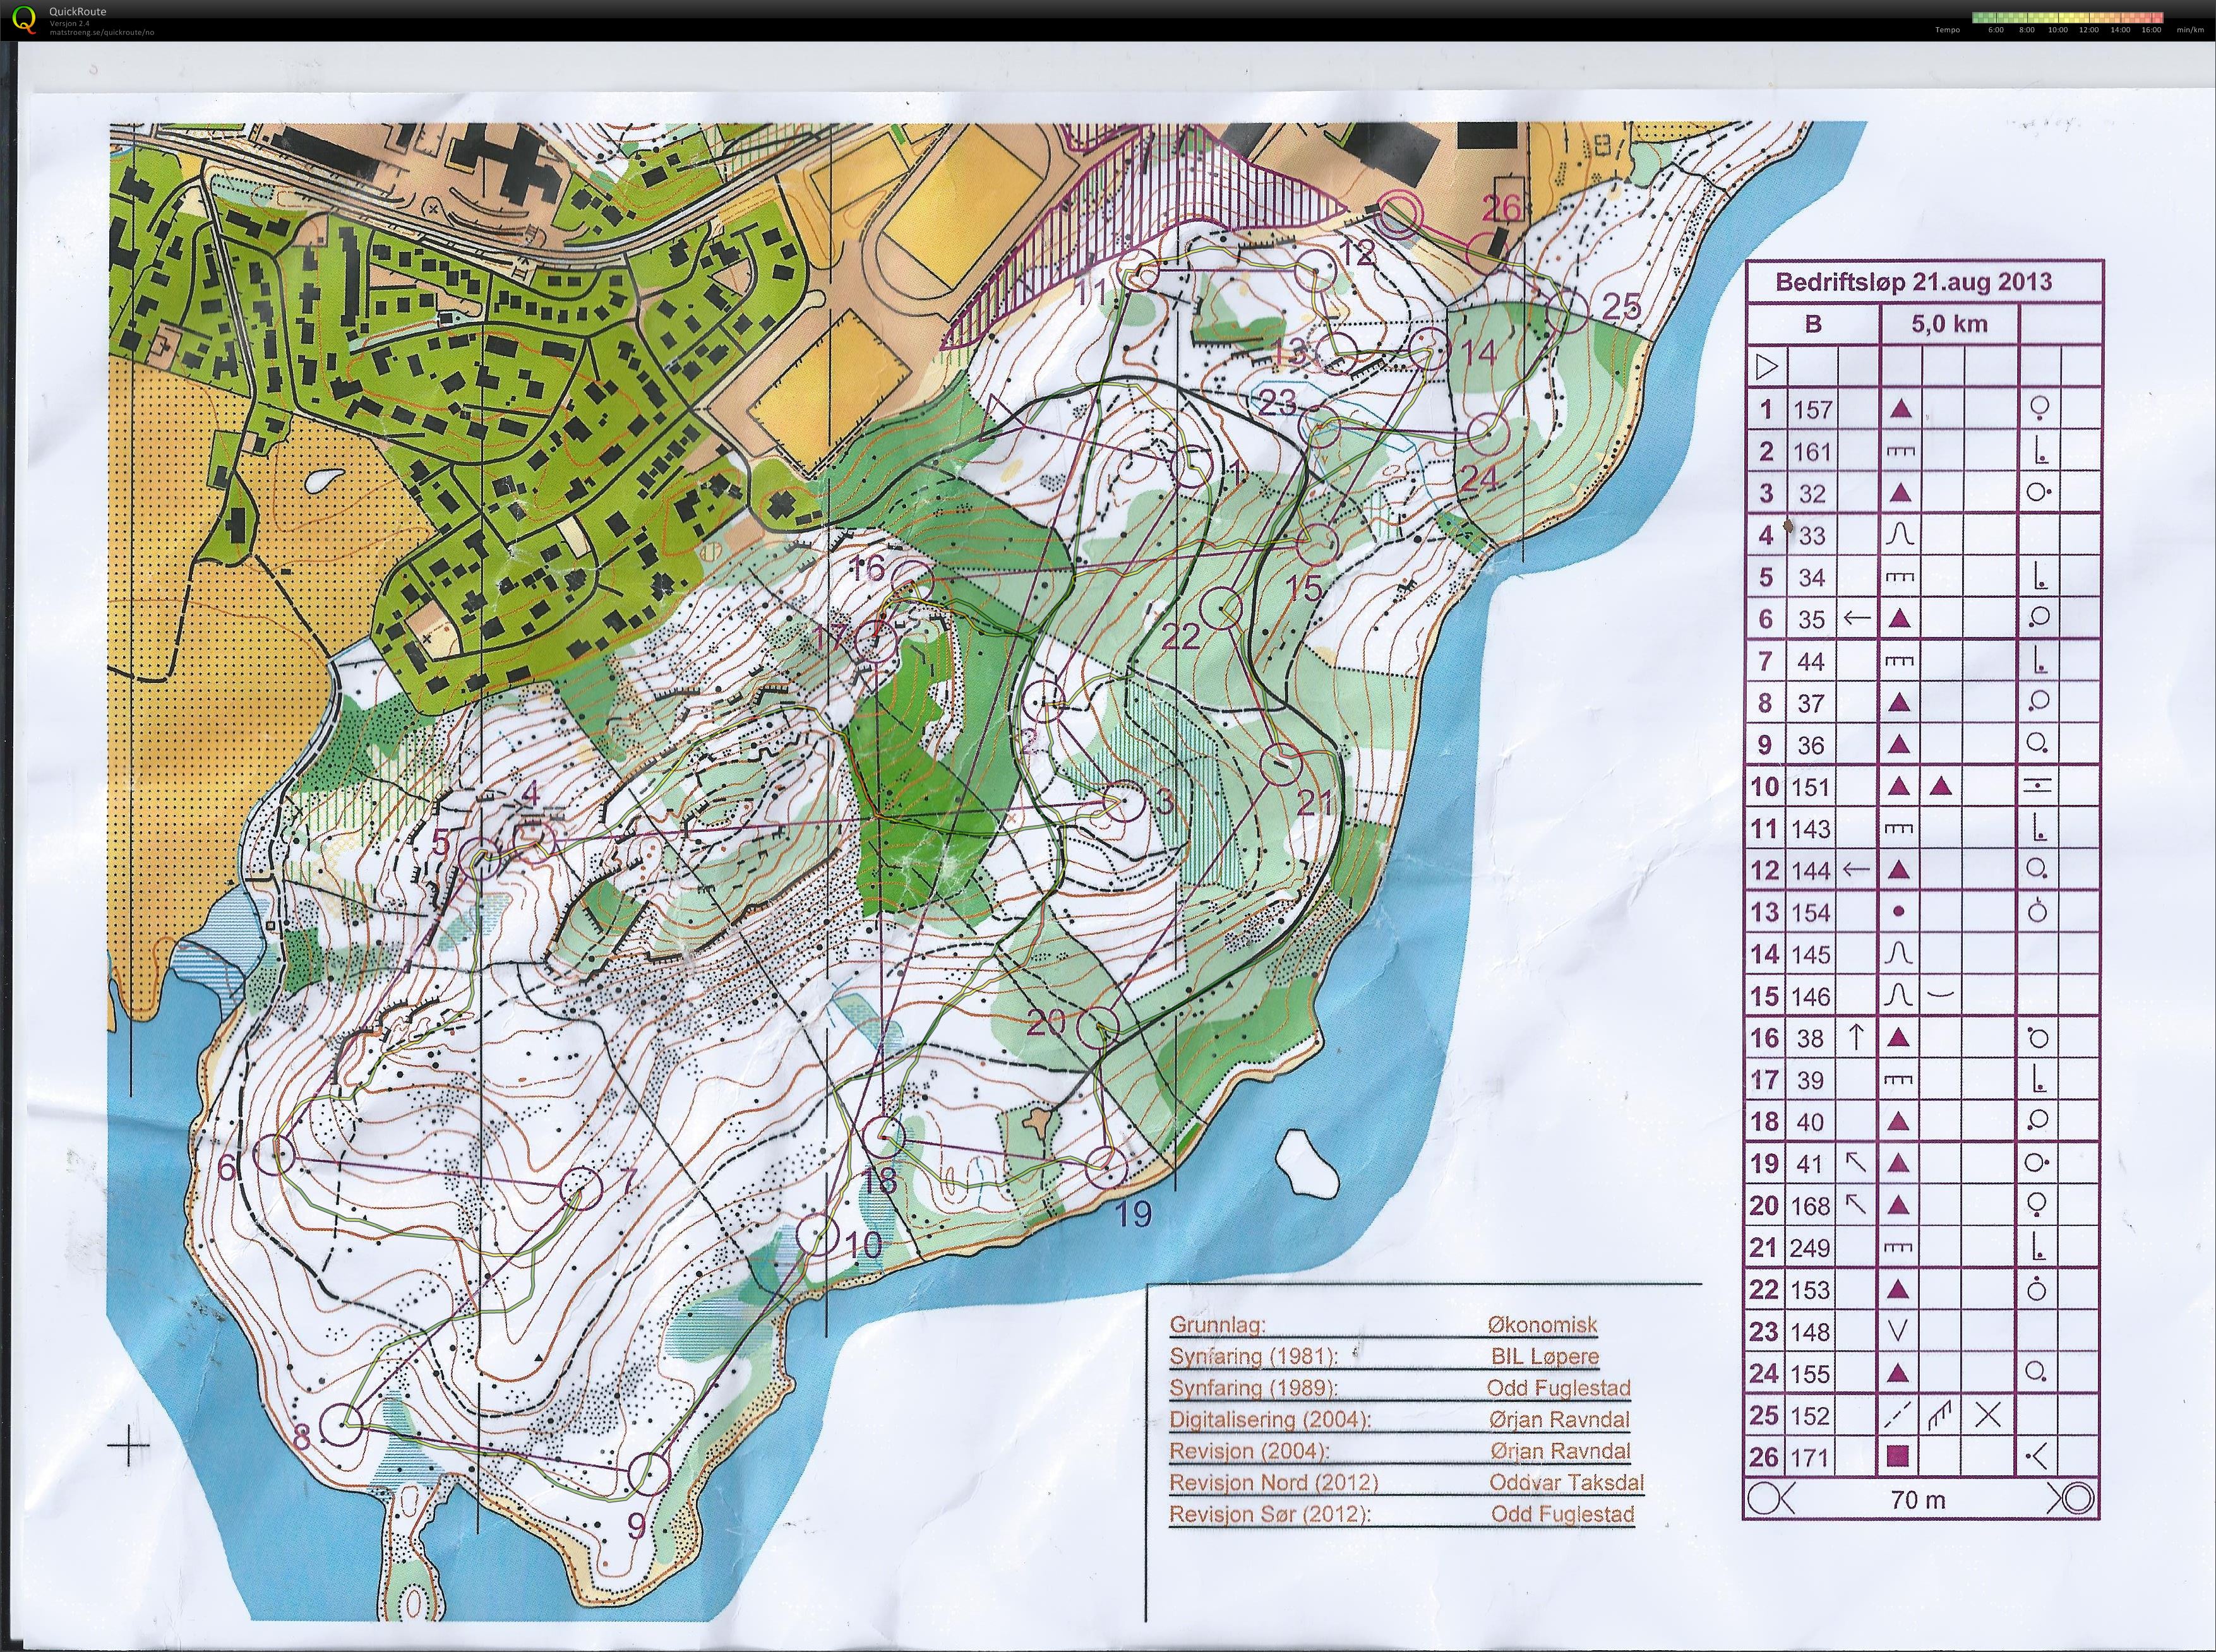The height and width of the screenshot is (1652, 2216).
Task: Click control circle 7 on the map
Action: (580, 1187)
